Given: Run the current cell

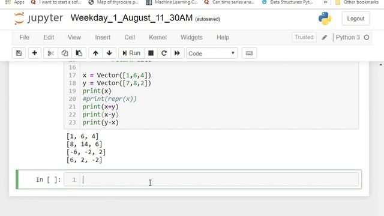Looking at the screenshot, I should pyautogui.click(x=131, y=53).
